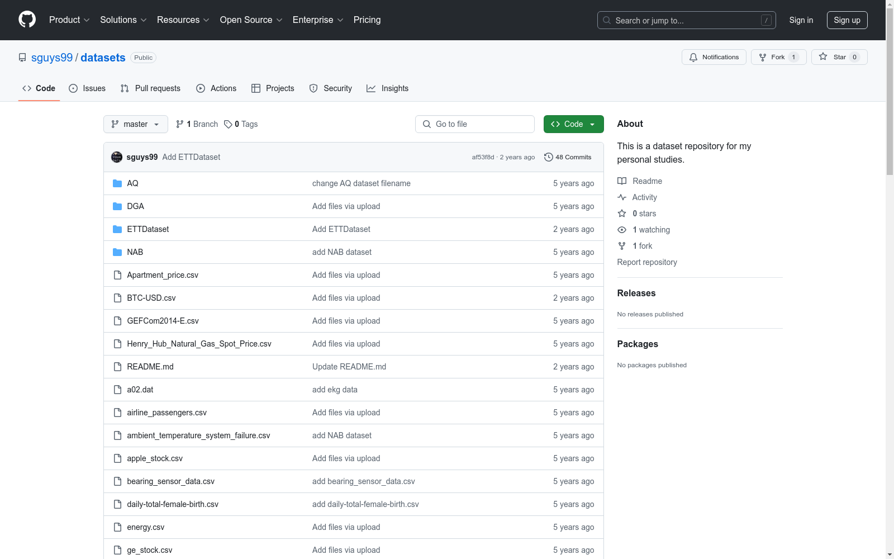Switch to the Insights tab
This screenshot has height=559, width=894.
388,88
